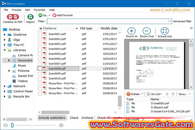Open the Favorites menu

40,10
